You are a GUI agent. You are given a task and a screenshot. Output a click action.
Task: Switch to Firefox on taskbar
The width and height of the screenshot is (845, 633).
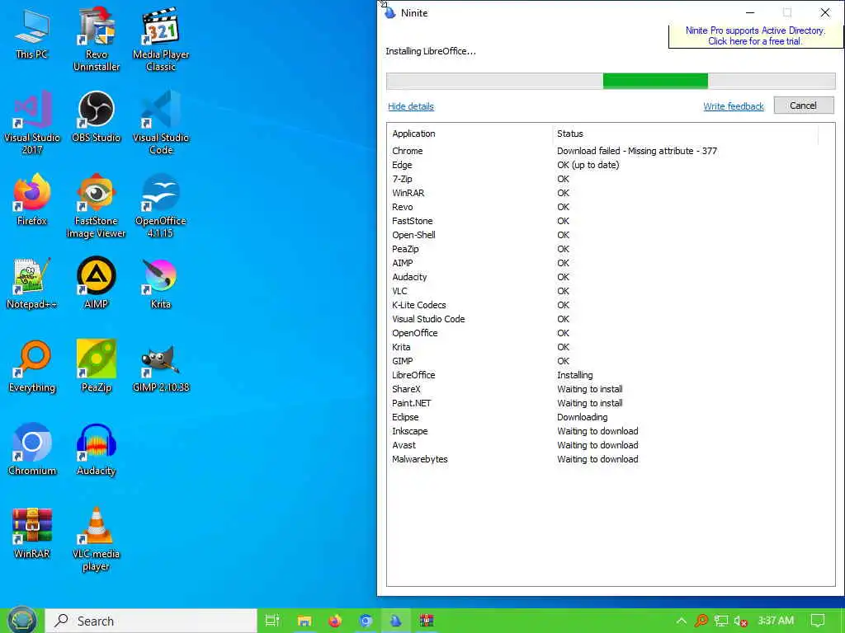coord(335,621)
